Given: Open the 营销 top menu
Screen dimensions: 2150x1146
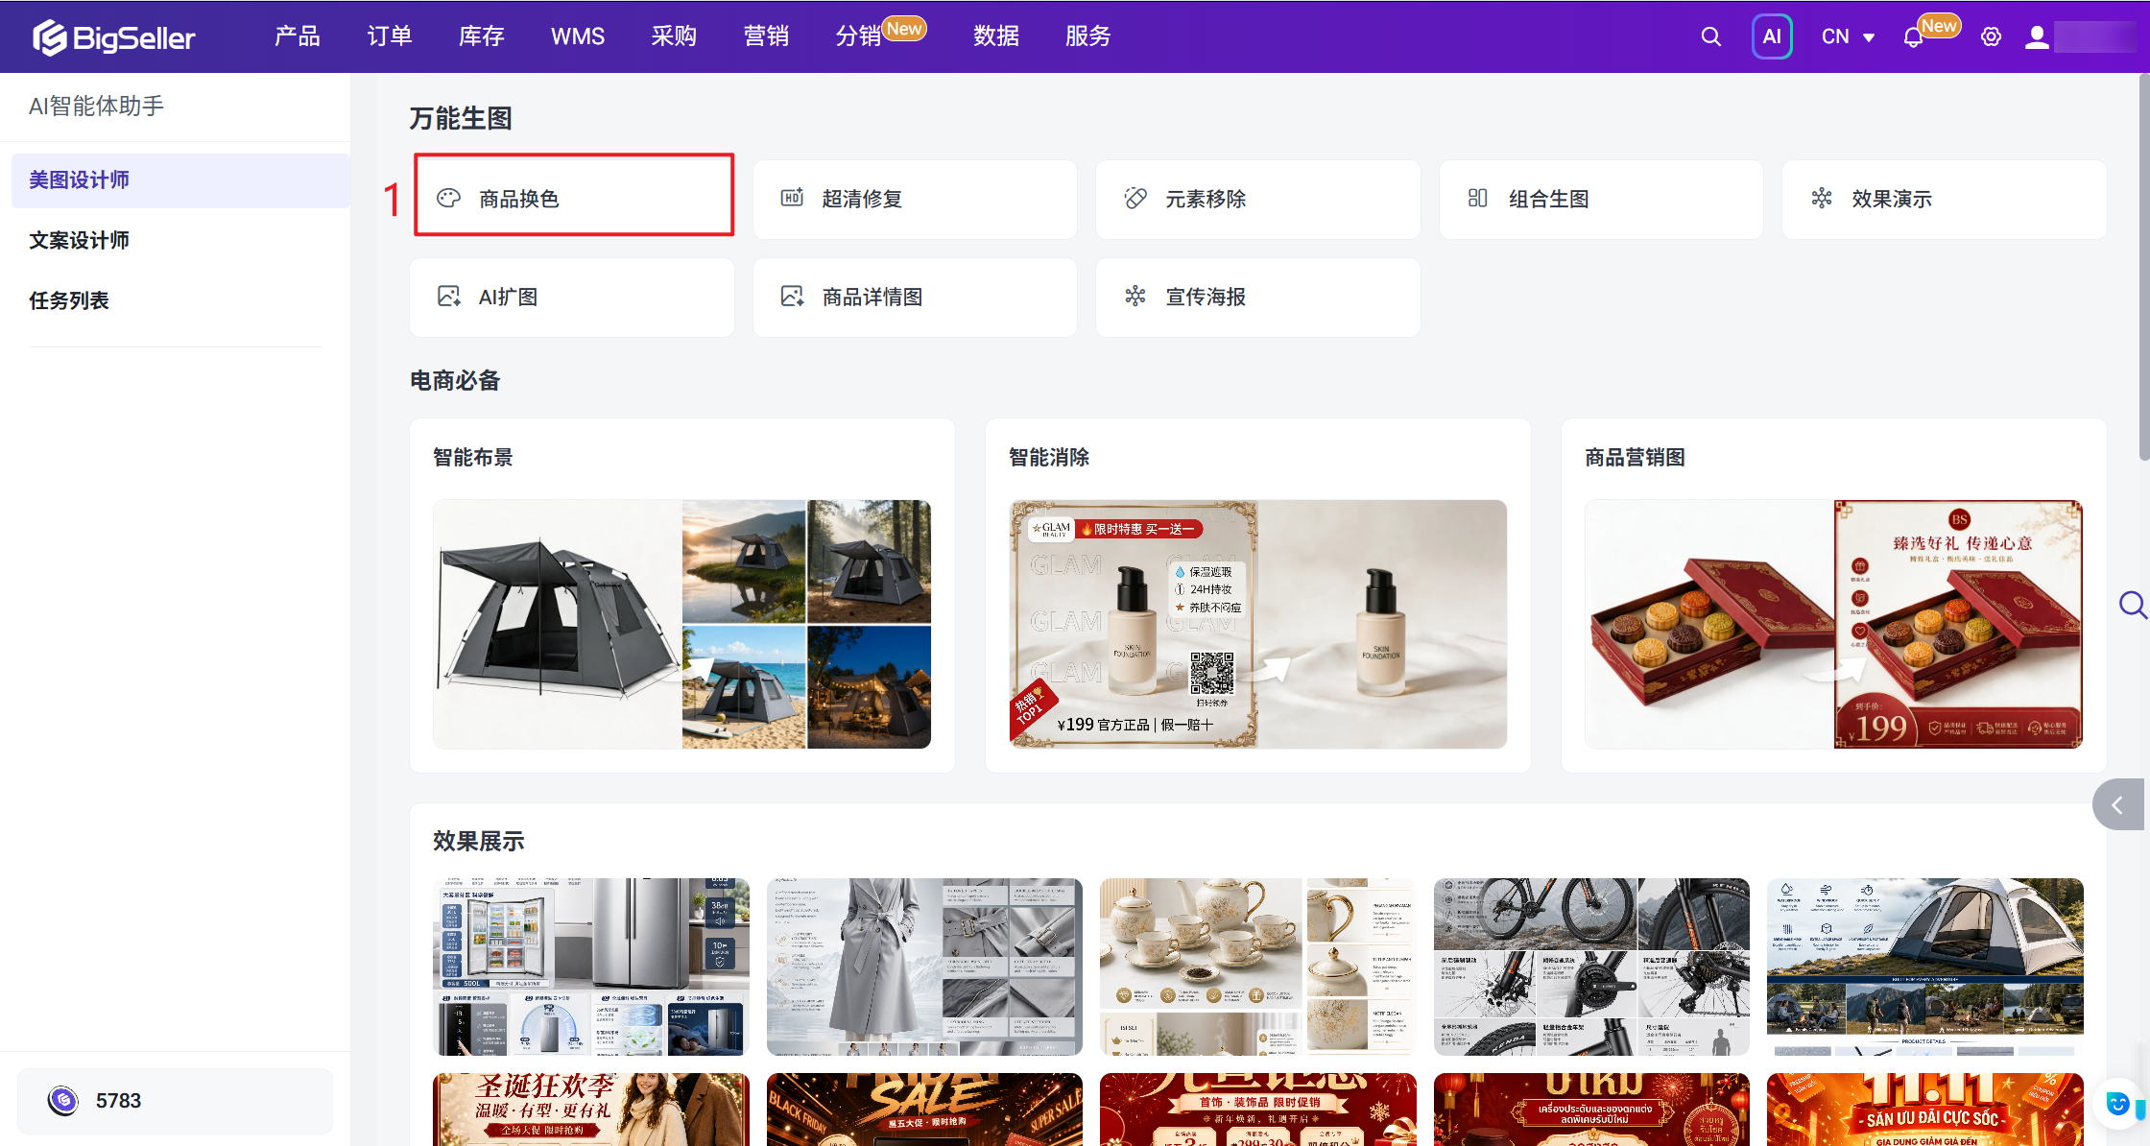Looking at the screenshot, I should [766, 36].
